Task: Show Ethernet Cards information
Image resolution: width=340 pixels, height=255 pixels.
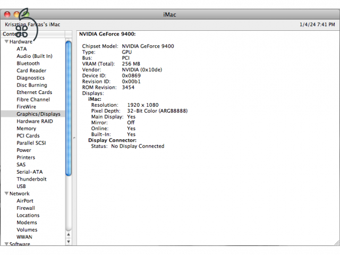Action: tap(35, 92)
